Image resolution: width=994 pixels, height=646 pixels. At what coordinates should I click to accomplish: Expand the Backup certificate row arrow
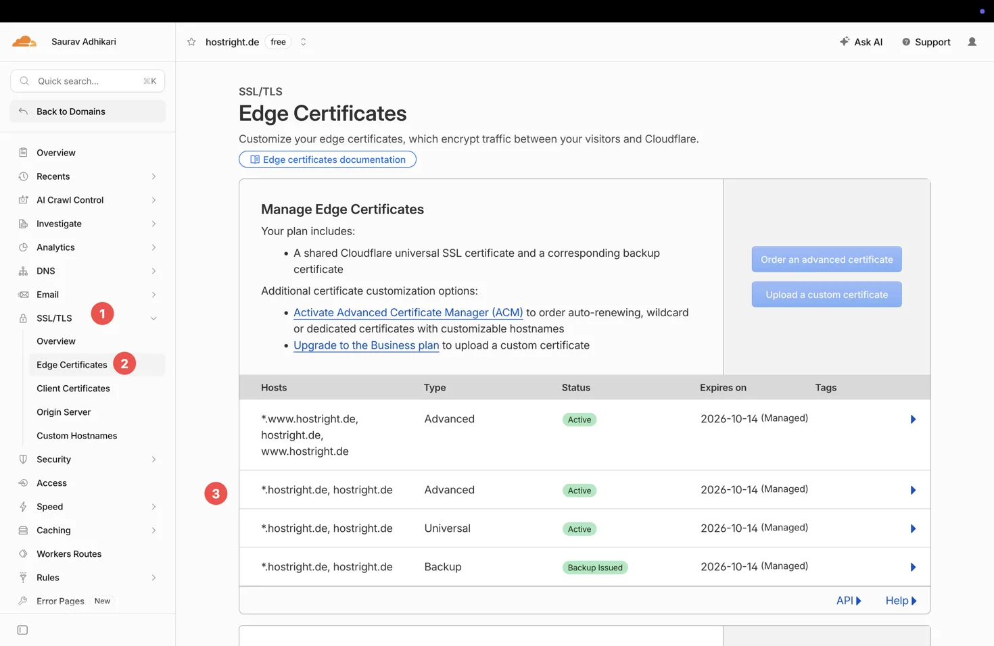coord(913,568)
